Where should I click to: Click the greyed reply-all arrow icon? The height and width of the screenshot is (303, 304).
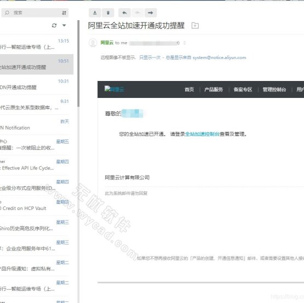click(137, 13)
